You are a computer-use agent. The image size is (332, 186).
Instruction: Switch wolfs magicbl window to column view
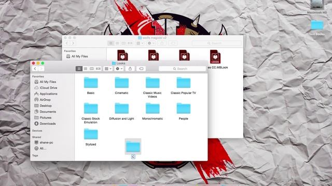123,43
